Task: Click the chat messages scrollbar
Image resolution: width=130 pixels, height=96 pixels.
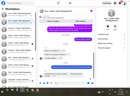Action: (94, 65)
